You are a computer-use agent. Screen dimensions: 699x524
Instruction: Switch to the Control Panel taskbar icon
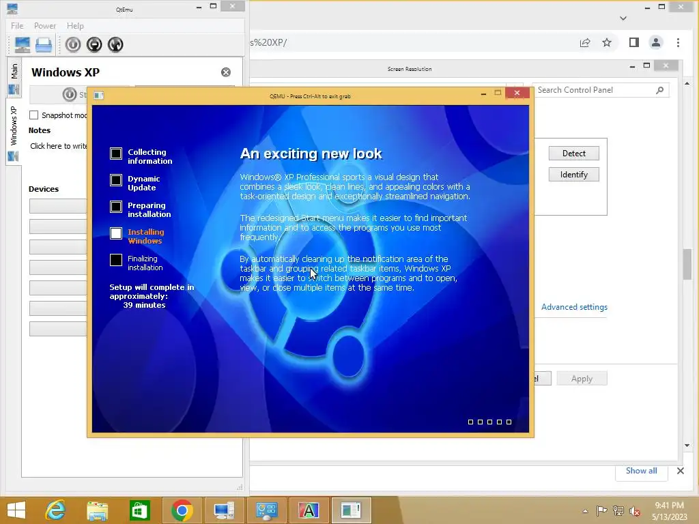[x=266, y=510]
